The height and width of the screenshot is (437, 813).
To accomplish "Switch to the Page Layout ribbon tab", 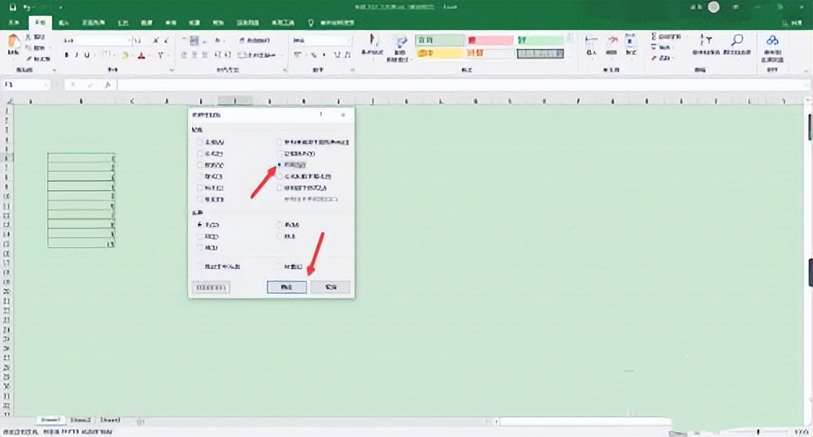I will (93, 23).
